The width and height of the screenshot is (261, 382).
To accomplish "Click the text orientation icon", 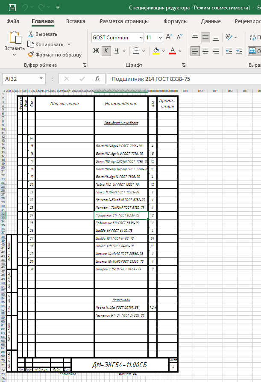I will point(229,37).
